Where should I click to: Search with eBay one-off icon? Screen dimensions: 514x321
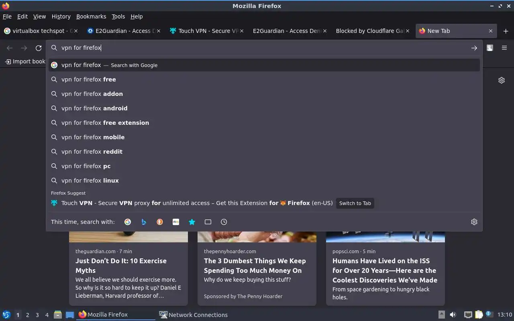click(176, 222)
